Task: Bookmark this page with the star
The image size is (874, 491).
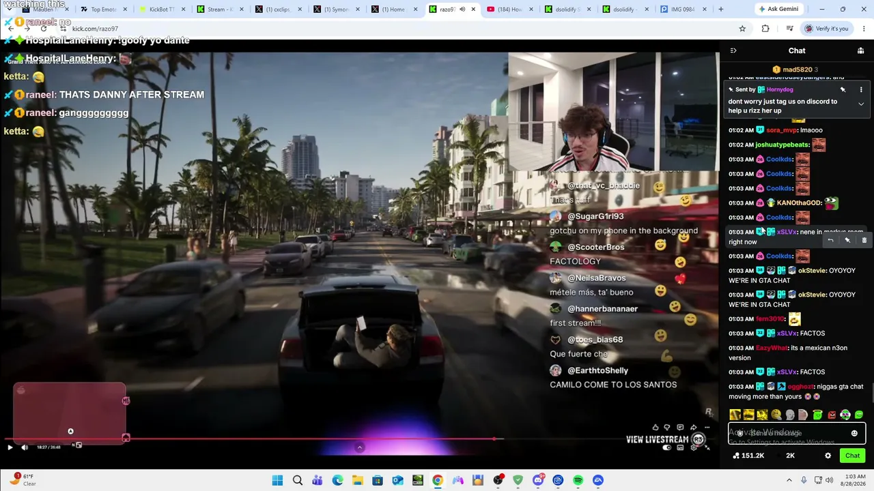Action: tap(742, 29)
